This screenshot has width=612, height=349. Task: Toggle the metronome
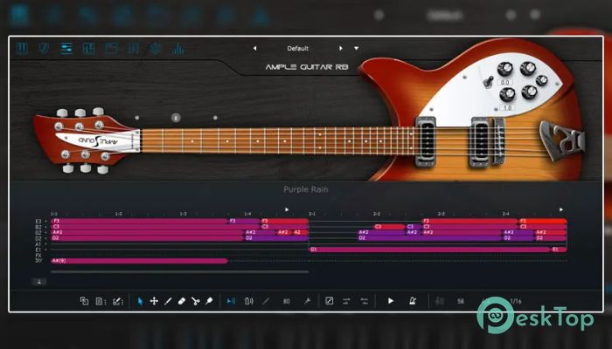click(412, 301)
